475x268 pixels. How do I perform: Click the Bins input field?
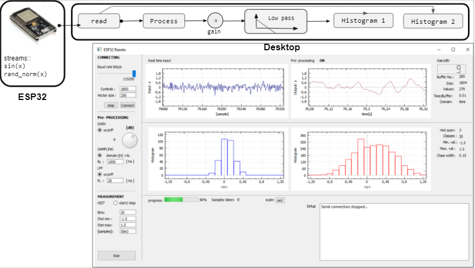(128, 212)
